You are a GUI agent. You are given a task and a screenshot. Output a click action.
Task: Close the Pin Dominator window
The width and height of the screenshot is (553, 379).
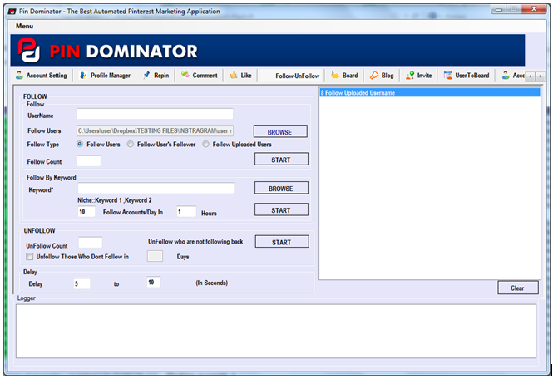click(534, 9)
